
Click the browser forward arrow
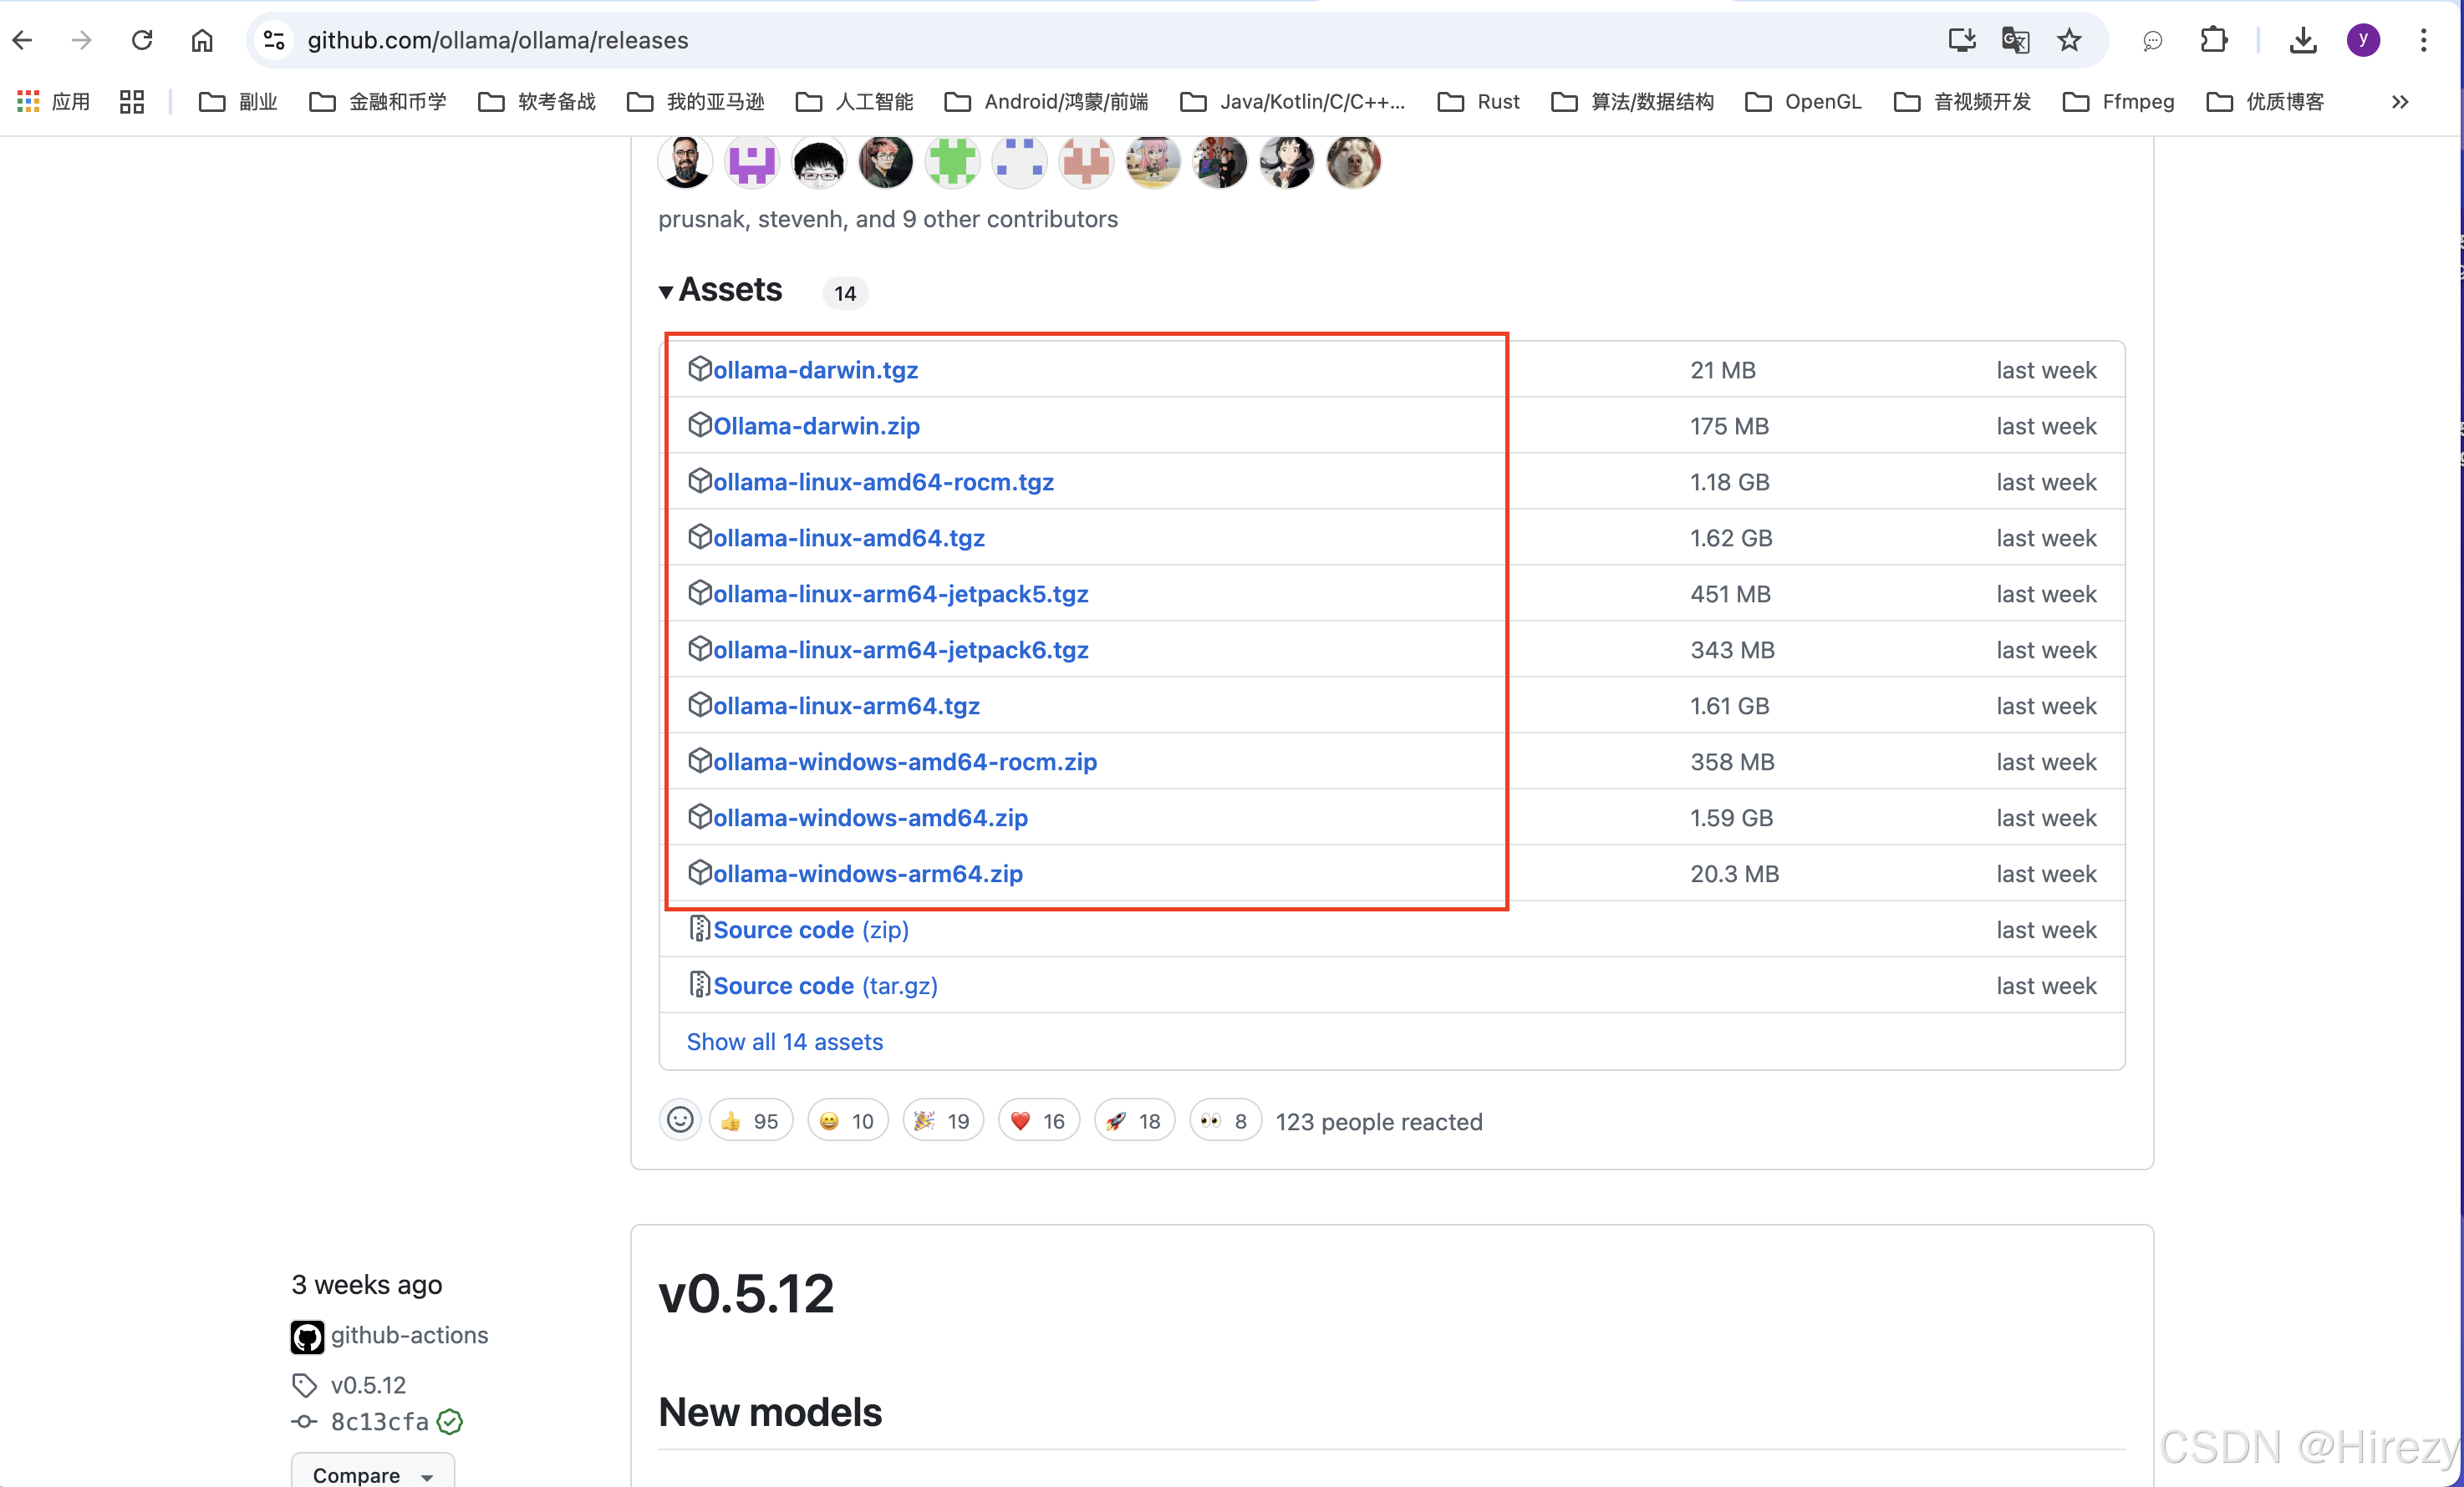coord(82,40)
